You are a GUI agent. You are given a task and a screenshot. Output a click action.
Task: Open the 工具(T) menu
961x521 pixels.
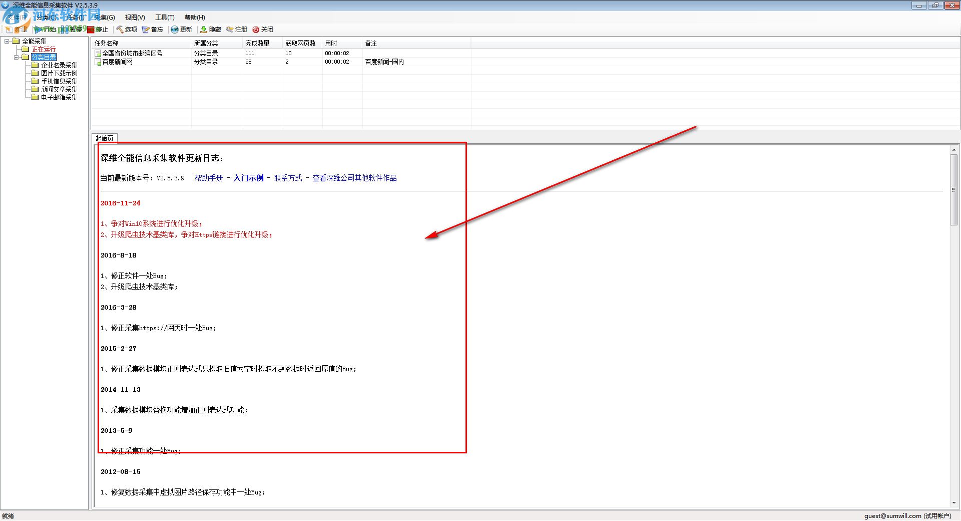(165, 17)
